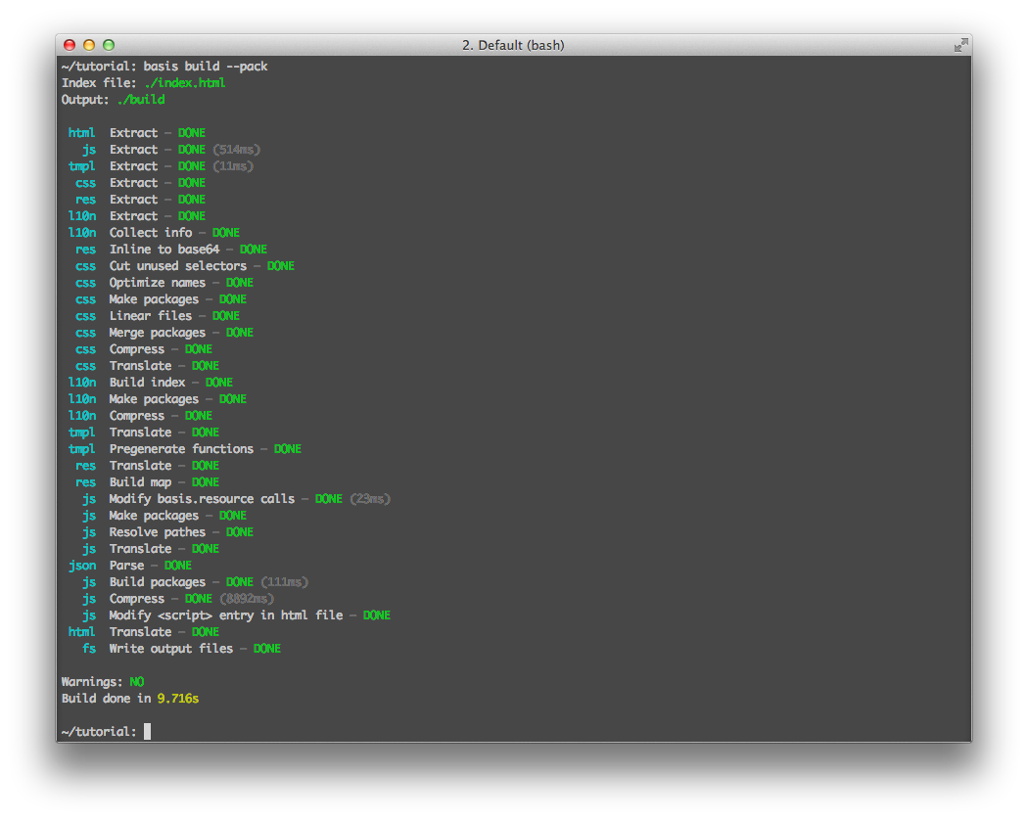Click the 'Inline to base64' line

click(x=171, y=250)
